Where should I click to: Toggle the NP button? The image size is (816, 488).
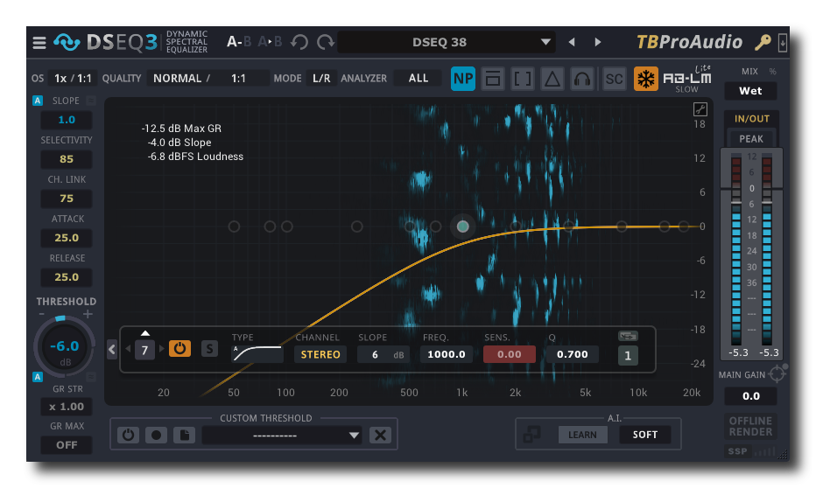pos(463,79)
